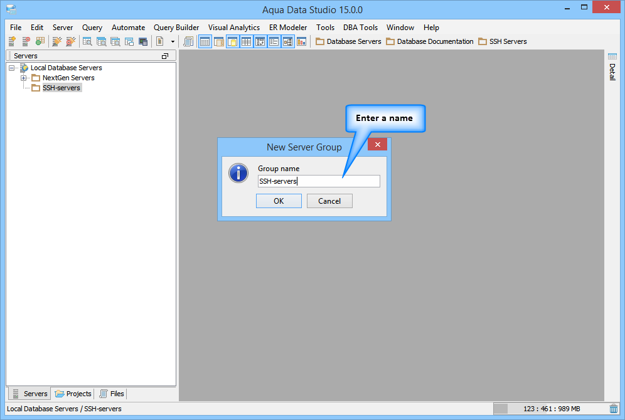Viewport: 625px width, 420px height.
Task: Open the Query Builder menu
Action: coord(176,28)
